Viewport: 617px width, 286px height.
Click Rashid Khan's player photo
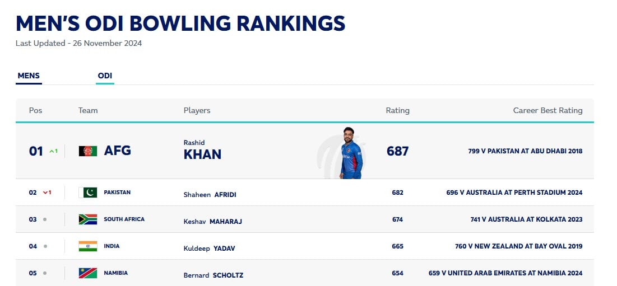[351, 153]
